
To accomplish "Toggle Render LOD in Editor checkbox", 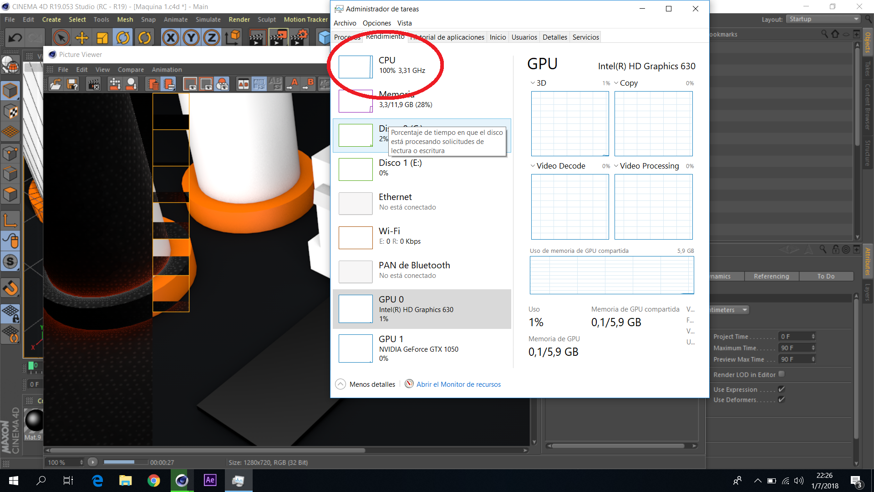I will click(782, 374).
